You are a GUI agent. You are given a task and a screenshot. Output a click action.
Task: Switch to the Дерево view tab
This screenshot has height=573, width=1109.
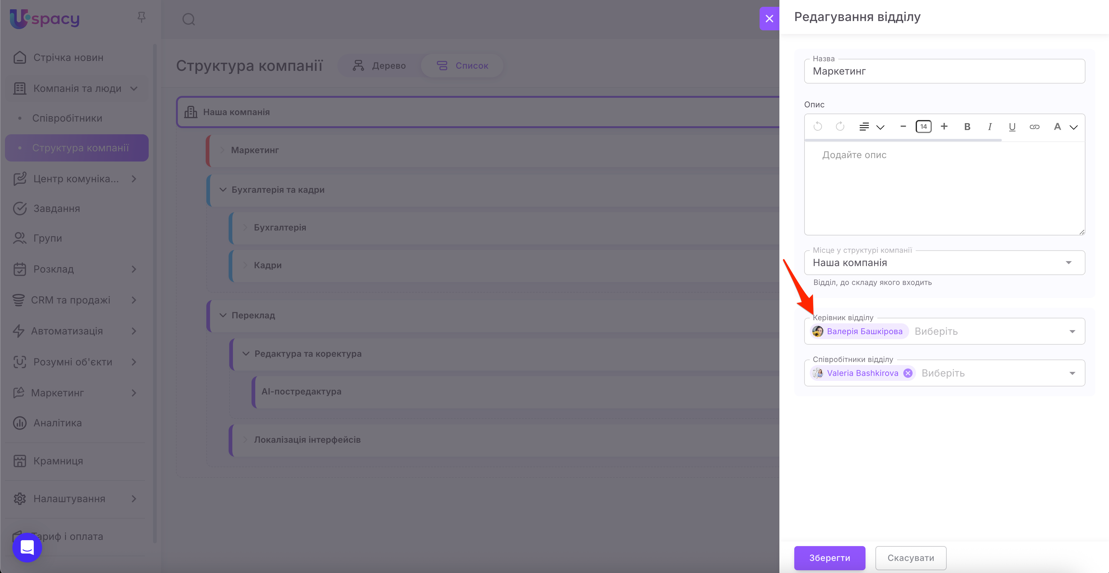tap(379, 66)
